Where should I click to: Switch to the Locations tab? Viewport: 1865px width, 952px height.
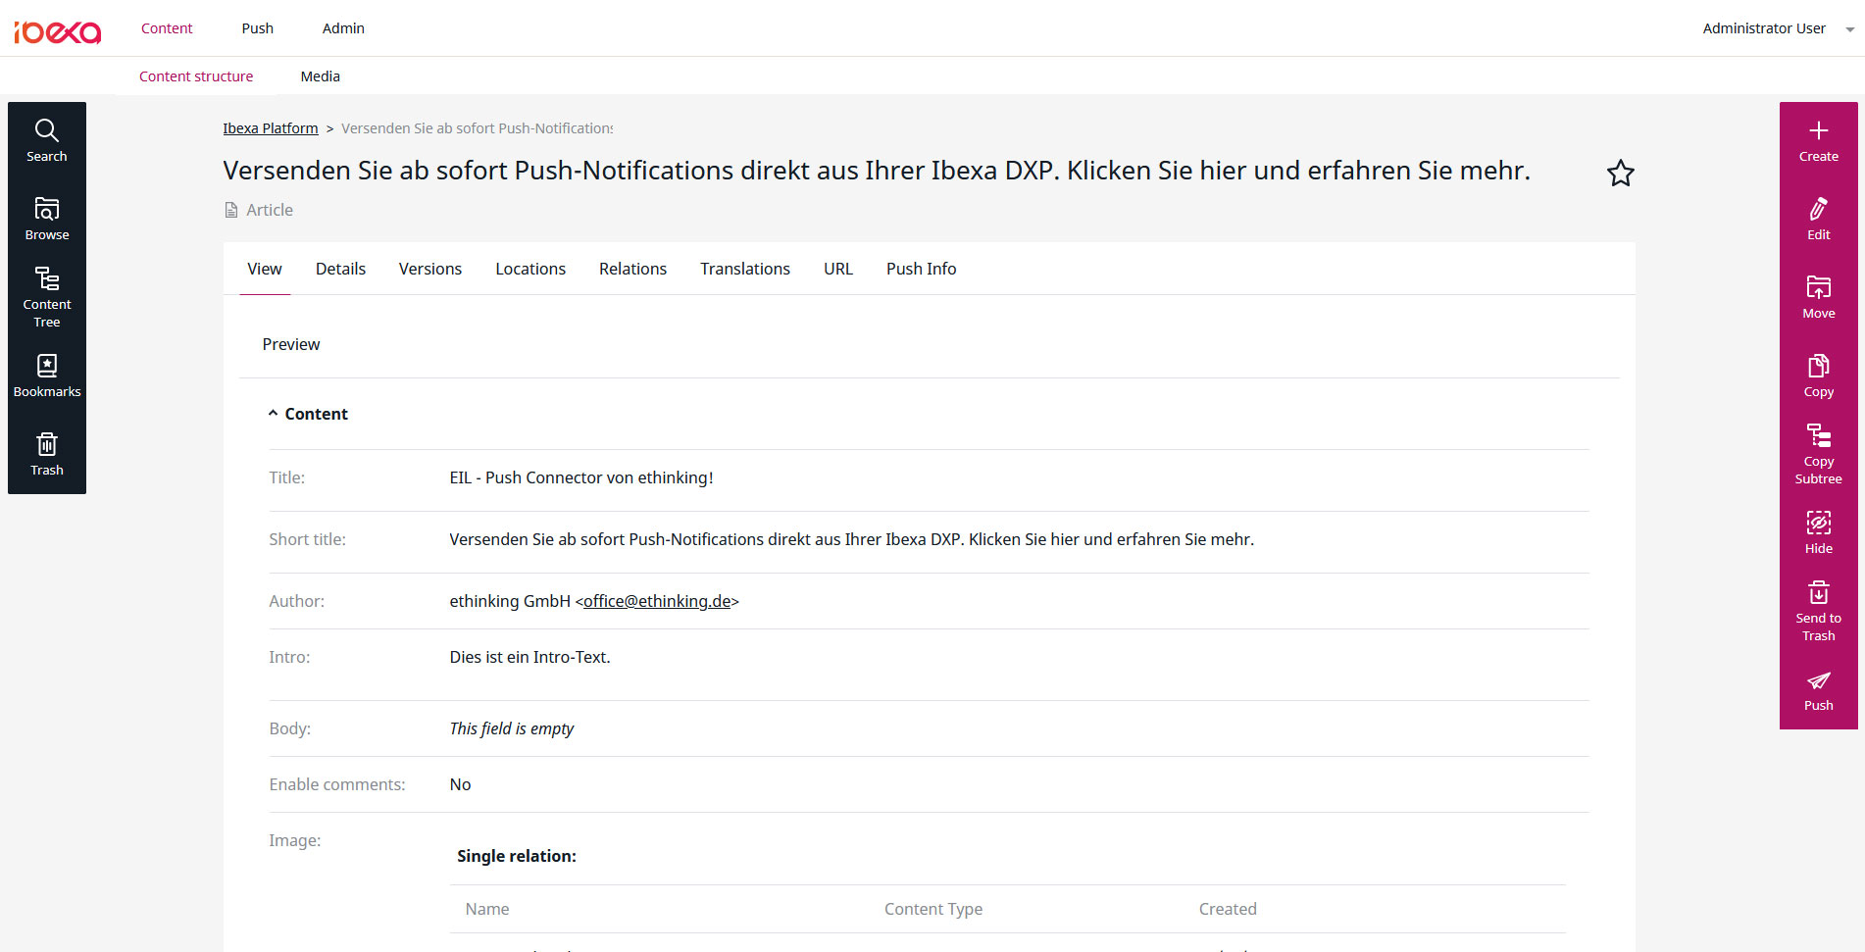[530, 269]
